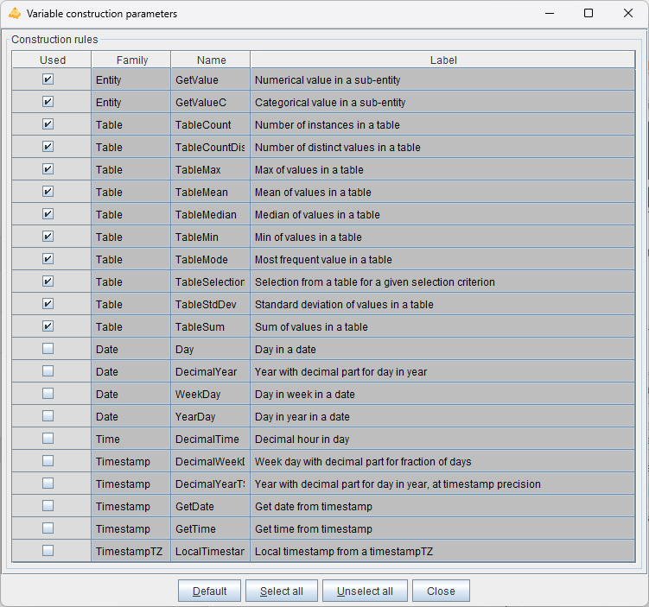Select the TableStdDev name cell

pos(210,304)
